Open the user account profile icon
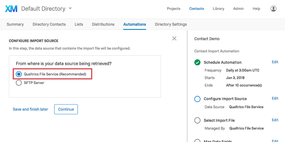Image resolution: width=285 pixels, height=142 pixels. click(274, 9)
